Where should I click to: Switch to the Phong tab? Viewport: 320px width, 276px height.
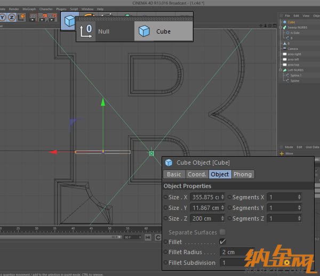tap(243, 174)
